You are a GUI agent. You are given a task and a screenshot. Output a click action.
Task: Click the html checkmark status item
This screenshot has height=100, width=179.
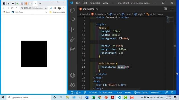[x=93, y=92]
